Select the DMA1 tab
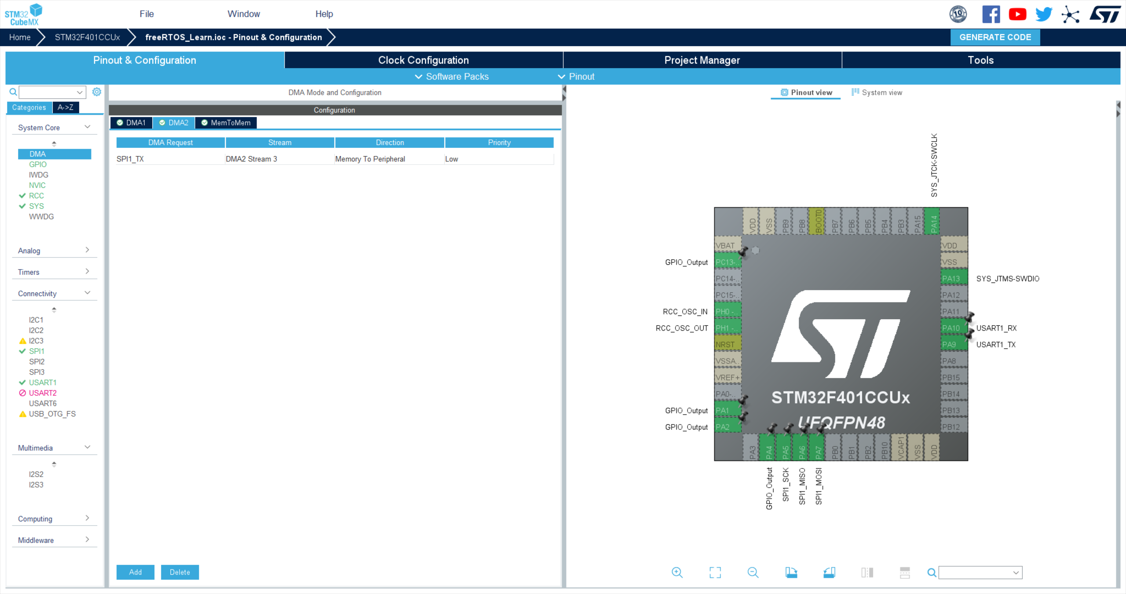This screenshot has width=1126, height=594. [x=131, y=123]
